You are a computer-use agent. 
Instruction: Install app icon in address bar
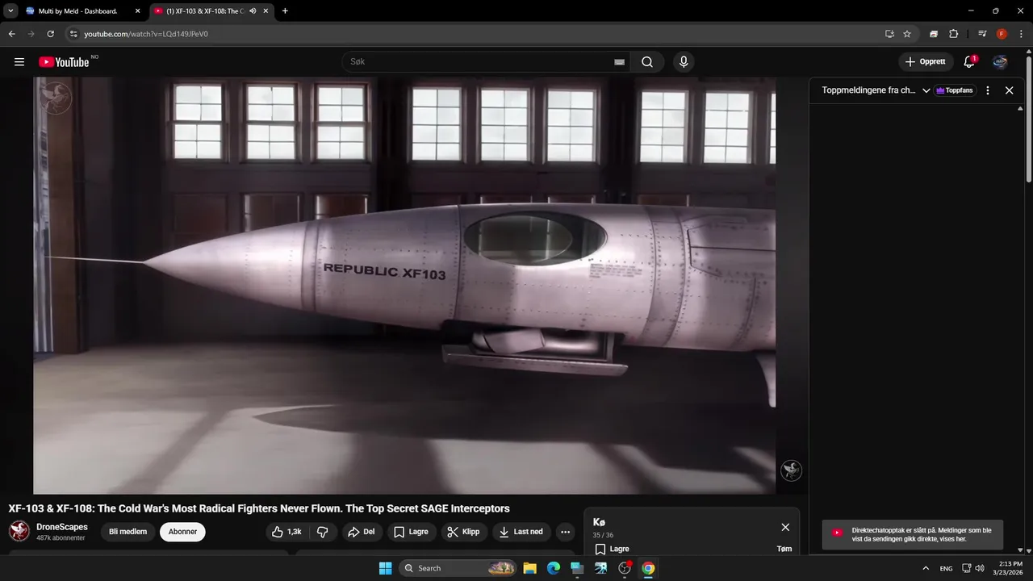pos(889,34)
